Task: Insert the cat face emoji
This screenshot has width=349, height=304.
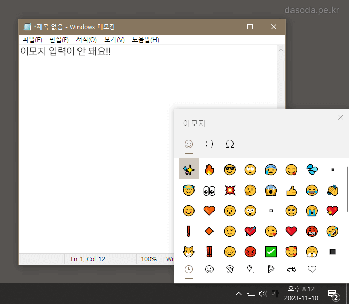Action: pos(189,252)
